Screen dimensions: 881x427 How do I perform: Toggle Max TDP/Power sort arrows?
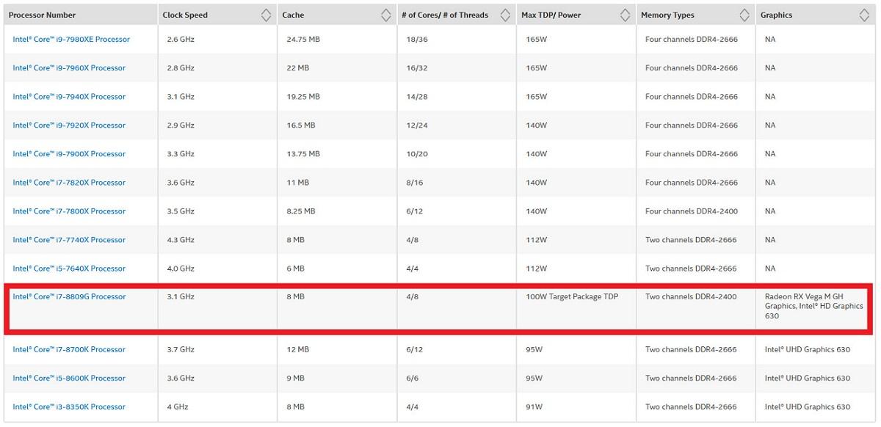625,15
